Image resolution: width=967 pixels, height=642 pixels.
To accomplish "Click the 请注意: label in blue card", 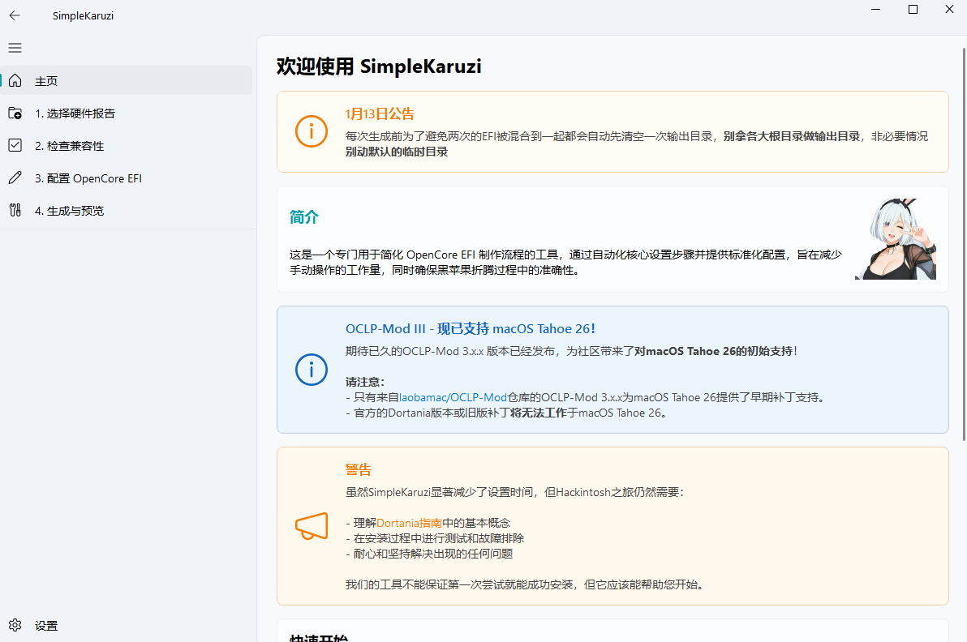I will [365, 382].
